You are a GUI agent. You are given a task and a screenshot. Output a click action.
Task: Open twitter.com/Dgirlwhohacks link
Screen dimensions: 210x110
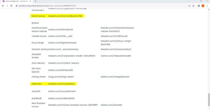click(x=62, y=43)
